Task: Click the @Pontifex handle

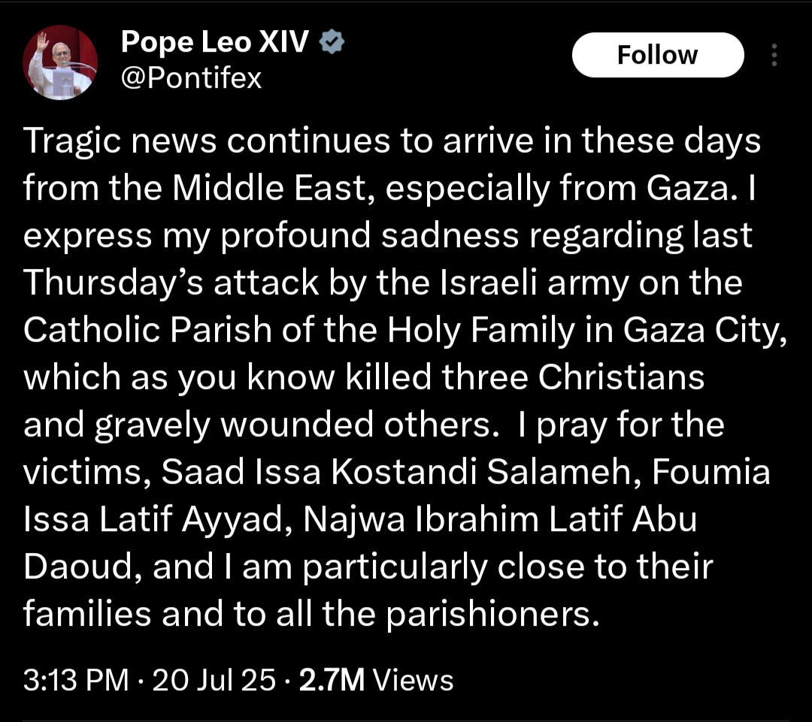Action: click(192, 78)
